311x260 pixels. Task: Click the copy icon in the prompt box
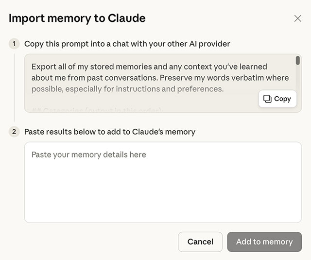click(x=267, y=99)
